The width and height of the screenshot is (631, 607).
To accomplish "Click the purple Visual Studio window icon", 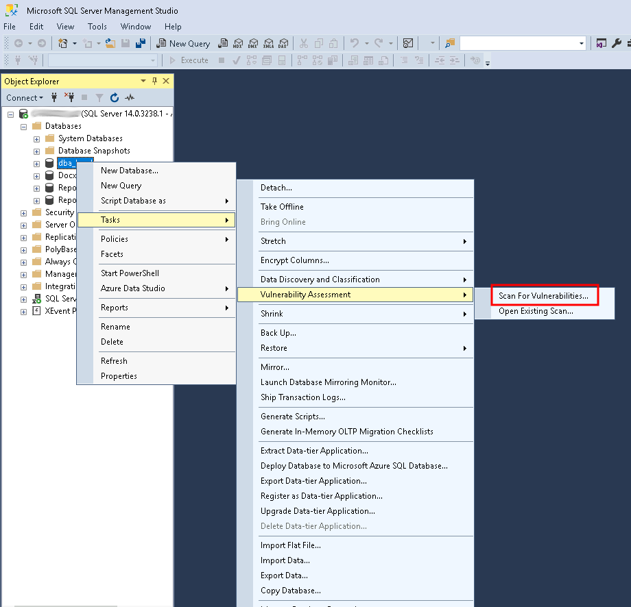I will click(602, 43).
